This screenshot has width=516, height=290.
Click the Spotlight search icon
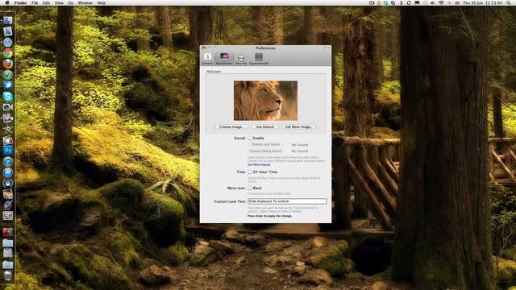(509, 2)
